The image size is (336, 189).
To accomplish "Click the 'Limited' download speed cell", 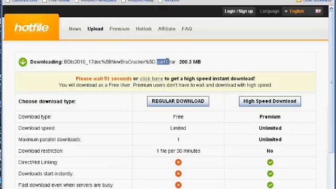I will pyautogui.click(x=178, y=128).
